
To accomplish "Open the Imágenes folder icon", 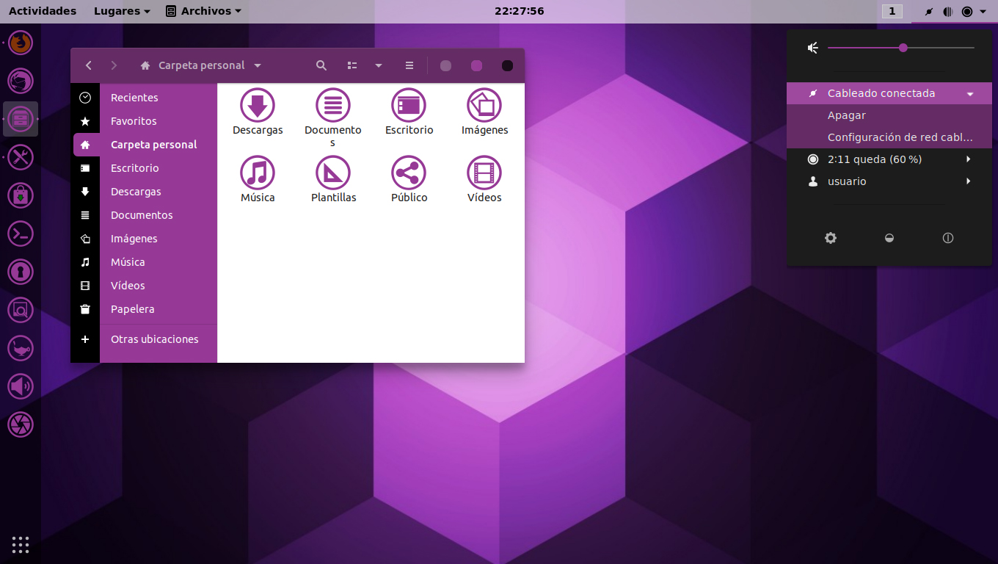I will pyautogui.click(x=484, y=106).
